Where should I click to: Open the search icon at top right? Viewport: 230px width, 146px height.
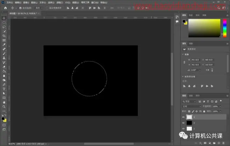(x=219, y=8)
